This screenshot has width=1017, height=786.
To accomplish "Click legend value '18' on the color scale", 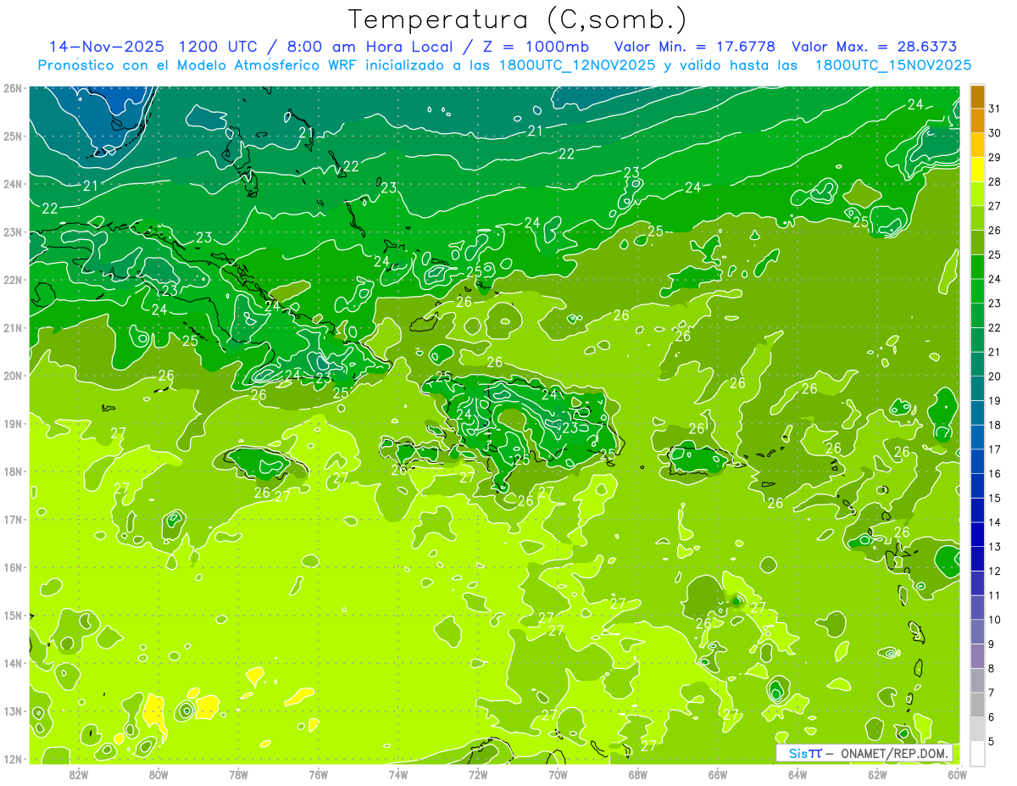I will (995, 424).
